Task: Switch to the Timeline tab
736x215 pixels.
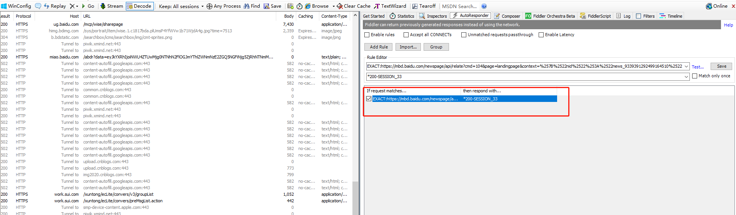Action: point(671,16)
